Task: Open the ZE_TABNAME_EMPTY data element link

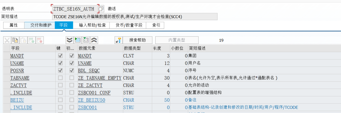Action: pos(99,78)
